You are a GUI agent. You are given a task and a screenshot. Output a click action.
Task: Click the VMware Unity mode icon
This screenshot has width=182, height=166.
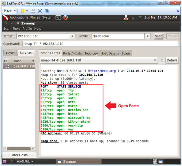tap(47, 11)
